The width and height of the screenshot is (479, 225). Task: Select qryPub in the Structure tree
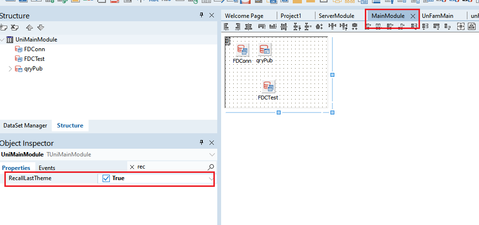pyautogui.click(x=33, y=69)
